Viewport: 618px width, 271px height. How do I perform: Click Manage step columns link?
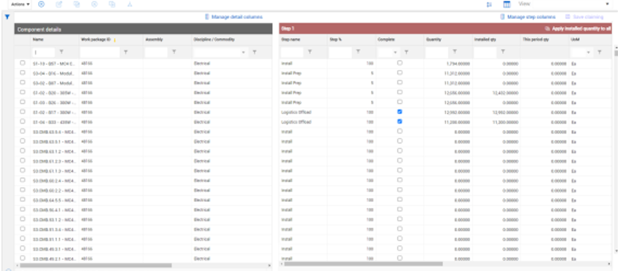coord(528,17)
